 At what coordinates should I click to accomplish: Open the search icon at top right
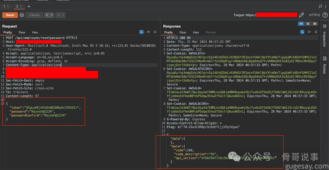coord(320,6)
